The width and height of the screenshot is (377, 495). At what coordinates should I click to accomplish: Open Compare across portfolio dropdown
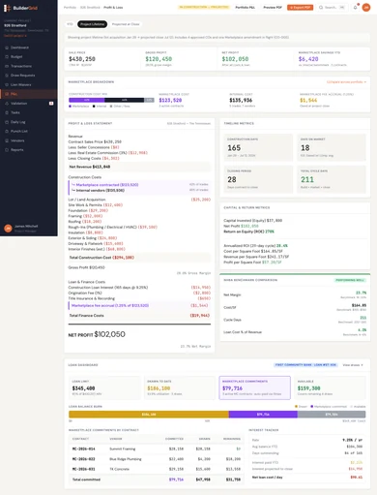pyautogui.click(x=346, y=82)
